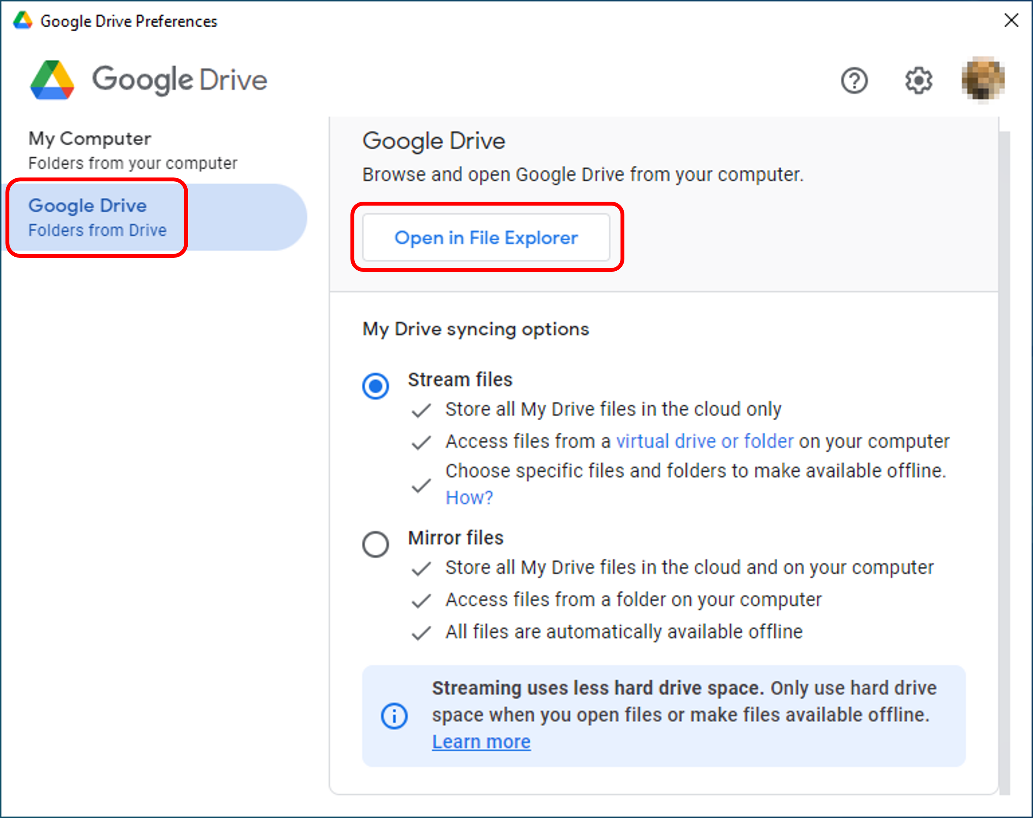Open the virtual drive or folder link
Screen dimensions: 1033x818
click(705, 441)
